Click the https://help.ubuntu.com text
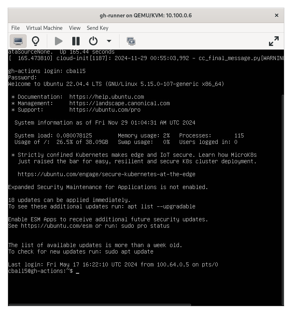 (x=107, y=97)
